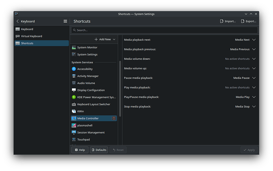Expand Pause media playback shortcut
The image size is (273, 171).
point(254,78)
